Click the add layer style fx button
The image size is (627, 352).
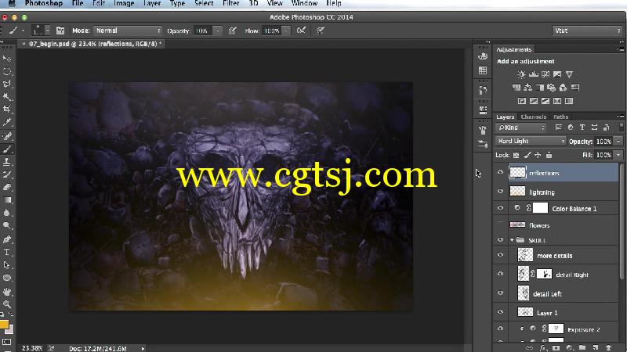tap(542, 348)
